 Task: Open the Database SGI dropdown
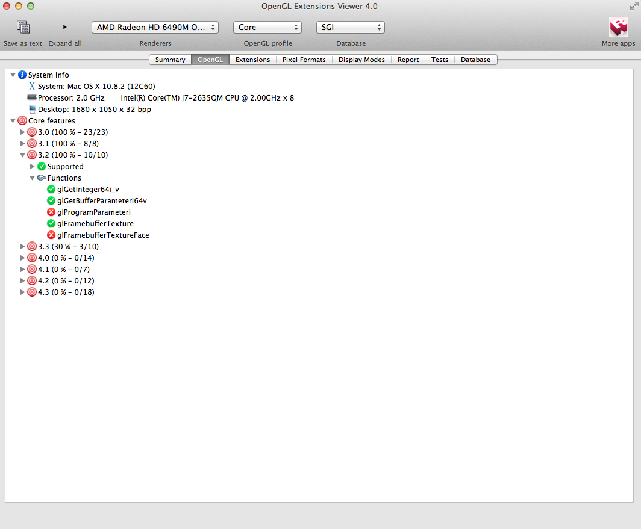(x=351, y=27)
